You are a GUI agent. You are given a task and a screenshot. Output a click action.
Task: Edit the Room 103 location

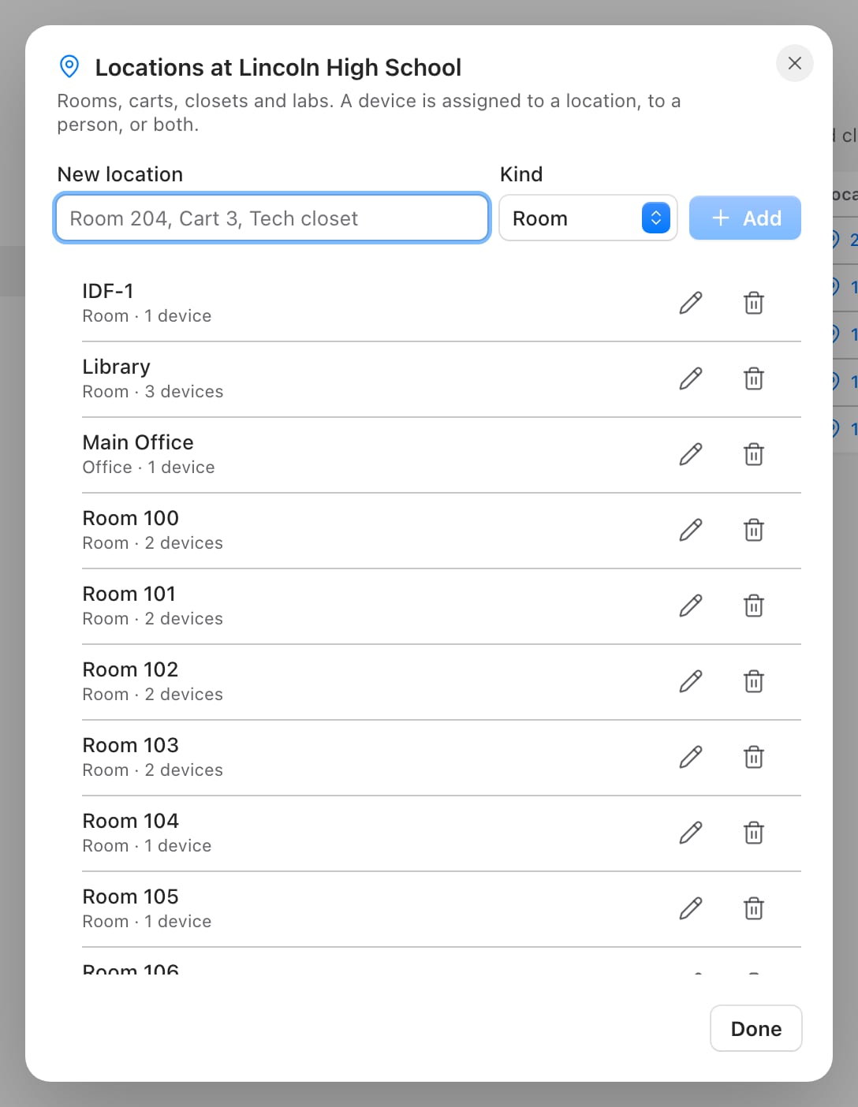(x=691, y=757)
